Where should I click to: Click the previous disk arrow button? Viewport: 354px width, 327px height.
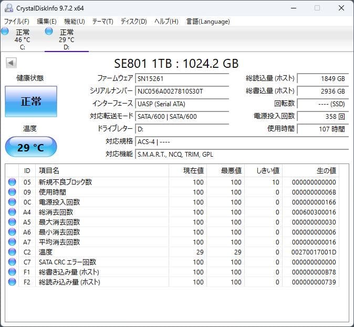[11, 63]
